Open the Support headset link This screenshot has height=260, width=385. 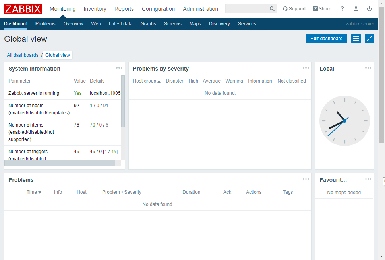pos(294,9)
